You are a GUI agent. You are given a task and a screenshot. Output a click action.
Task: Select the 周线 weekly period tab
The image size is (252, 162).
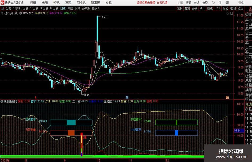(70, 8)
